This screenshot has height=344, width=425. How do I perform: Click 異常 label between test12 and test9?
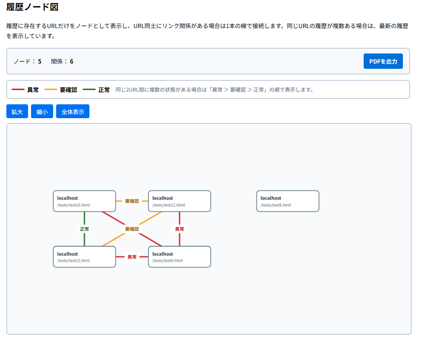132,257
